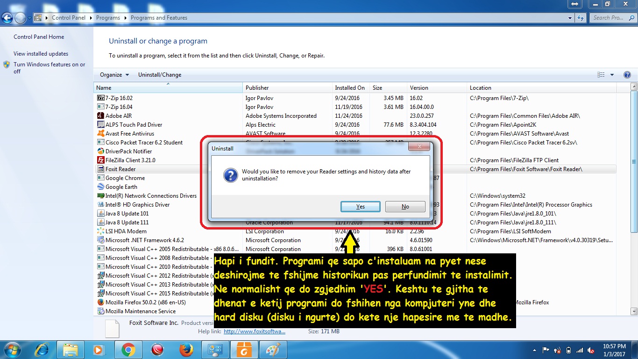Select the LSI HDA Modem icon
The image size is (638, 359).
coord(101,231)
